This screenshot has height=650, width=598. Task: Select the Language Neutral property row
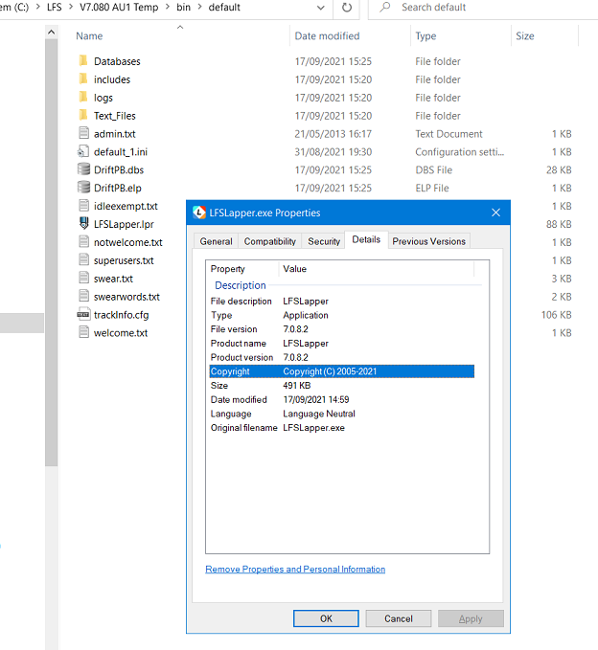(341, 414)
